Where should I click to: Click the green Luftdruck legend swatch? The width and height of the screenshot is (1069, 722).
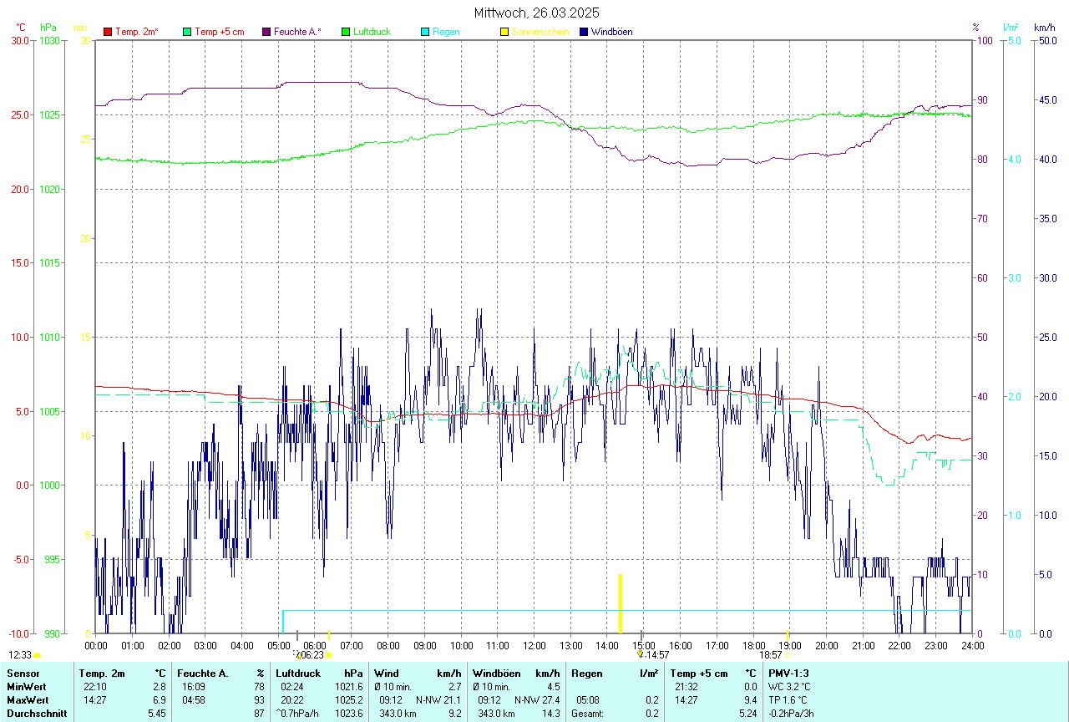(x=346, y=32)
